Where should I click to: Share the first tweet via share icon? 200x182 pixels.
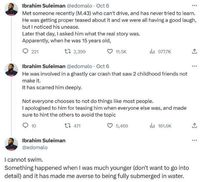click(x=195, y=52)
